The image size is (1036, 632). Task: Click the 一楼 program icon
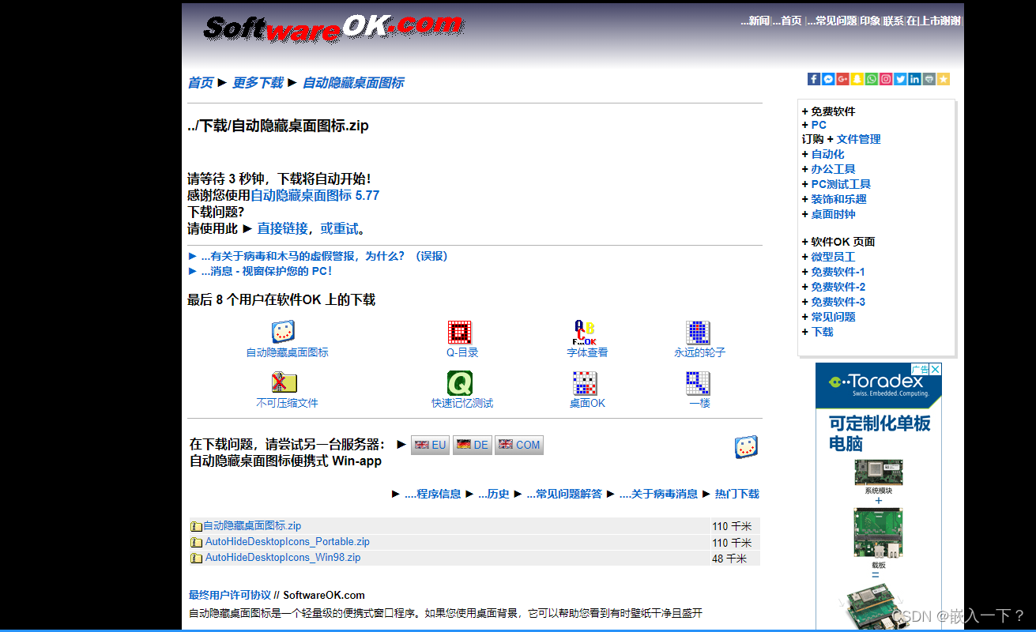click(x=698, y=383)
